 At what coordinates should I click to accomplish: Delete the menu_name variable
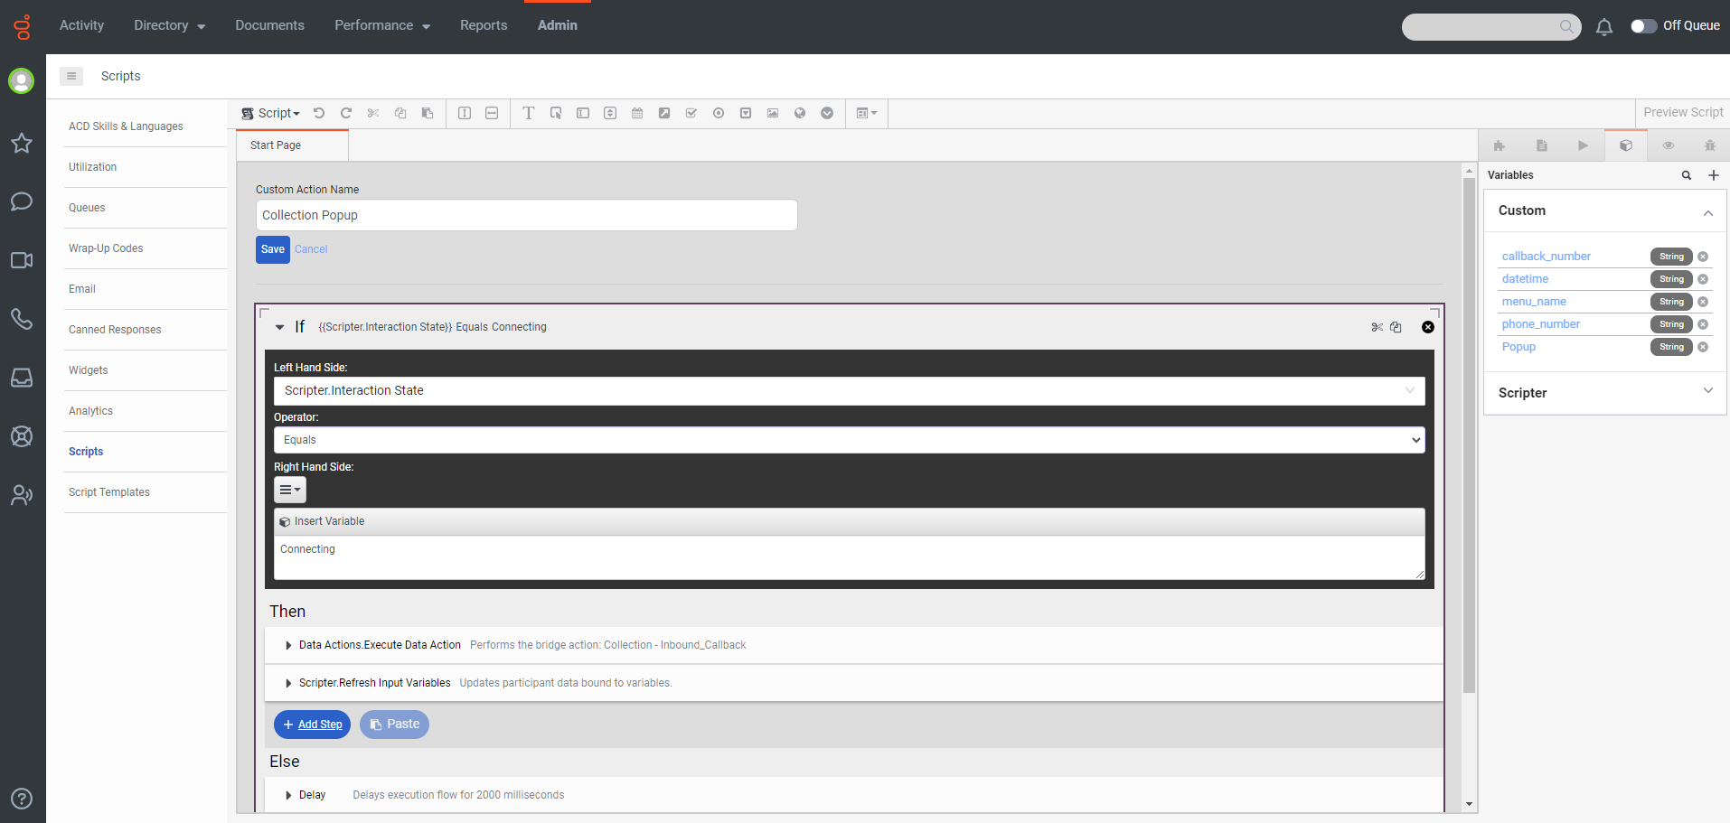click(x=1703, y=302)
